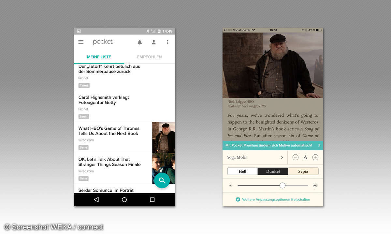
Task: Open notifications bell in Pocket
Action: 140,42
